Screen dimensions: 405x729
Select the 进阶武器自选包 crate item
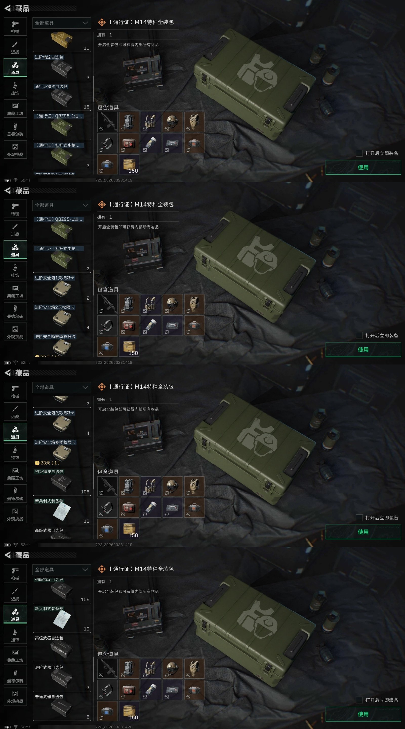coord(62,678)
